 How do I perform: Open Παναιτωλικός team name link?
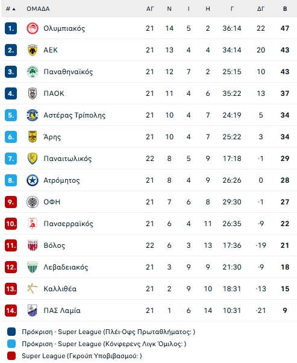tap(67, 159)
